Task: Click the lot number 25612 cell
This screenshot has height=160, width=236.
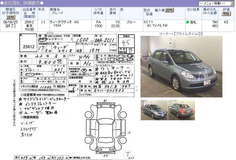Action: pos(29,22)
